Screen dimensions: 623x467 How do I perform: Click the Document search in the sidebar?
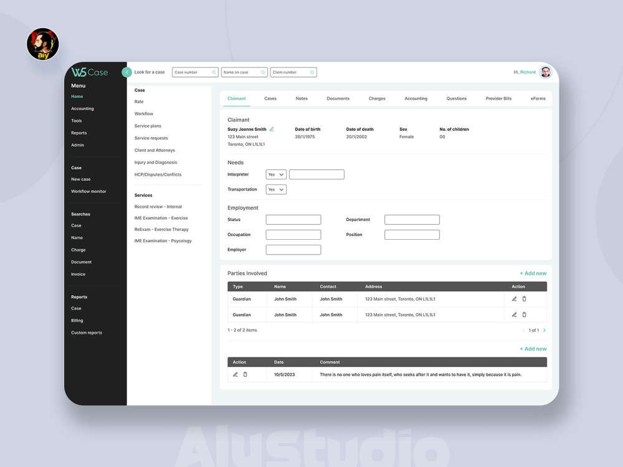(x=82, y=262)
